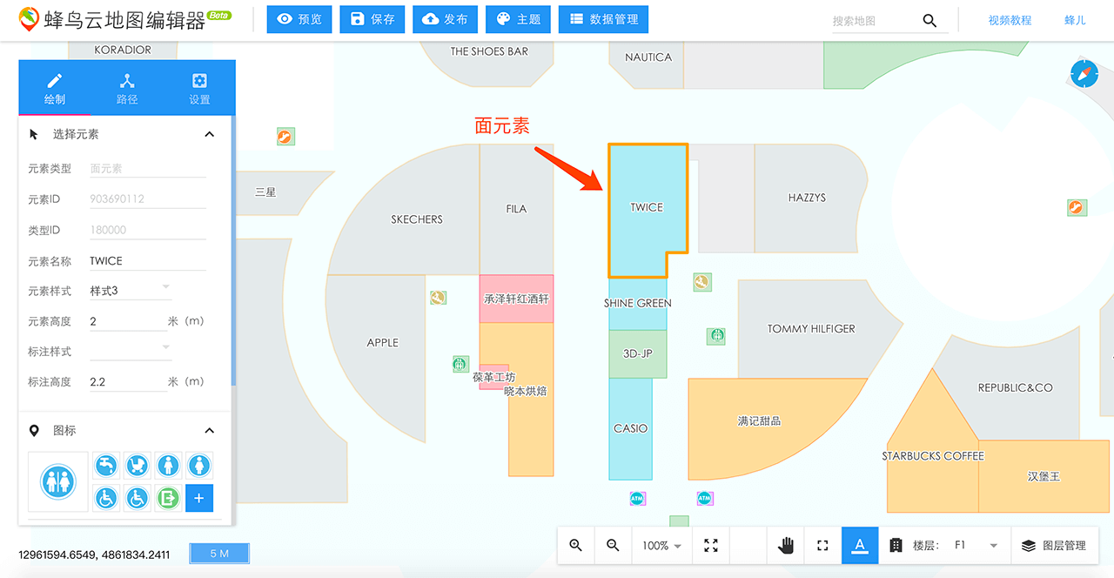Select the 3D-JP store area

point(637,354)
